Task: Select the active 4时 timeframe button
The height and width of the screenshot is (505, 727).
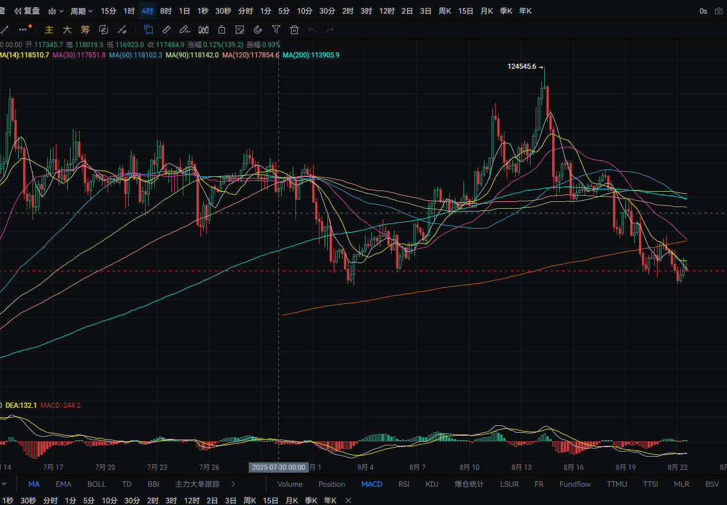Action: [147, 11]
